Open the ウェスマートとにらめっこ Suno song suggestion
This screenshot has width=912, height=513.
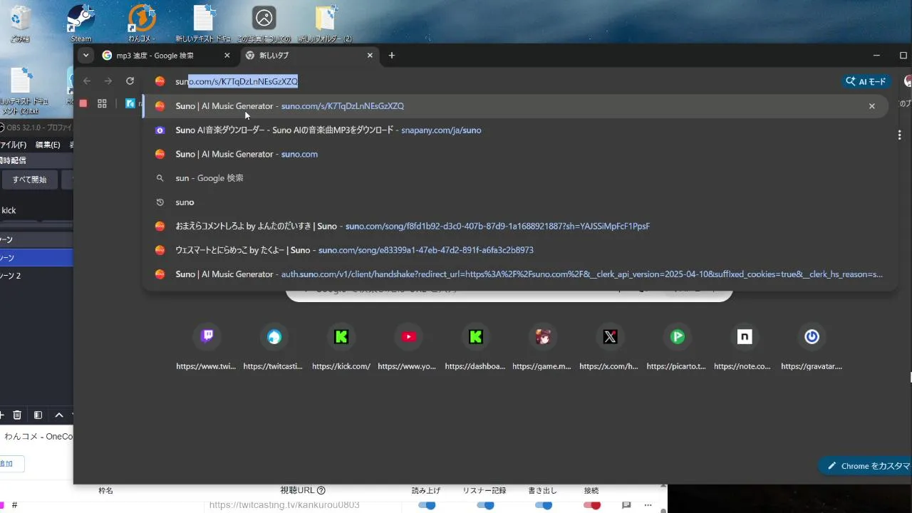tap(517, 250)
